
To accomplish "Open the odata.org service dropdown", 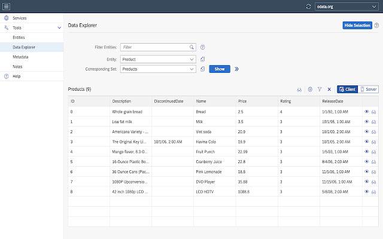I will pyautogui.click(x=346, y=7).
